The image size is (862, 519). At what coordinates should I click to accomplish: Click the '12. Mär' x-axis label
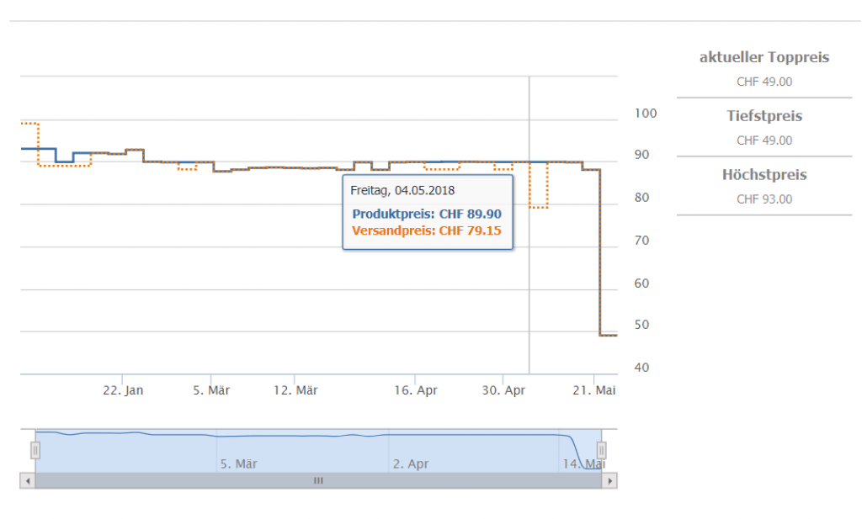click(x=295, y=390)
